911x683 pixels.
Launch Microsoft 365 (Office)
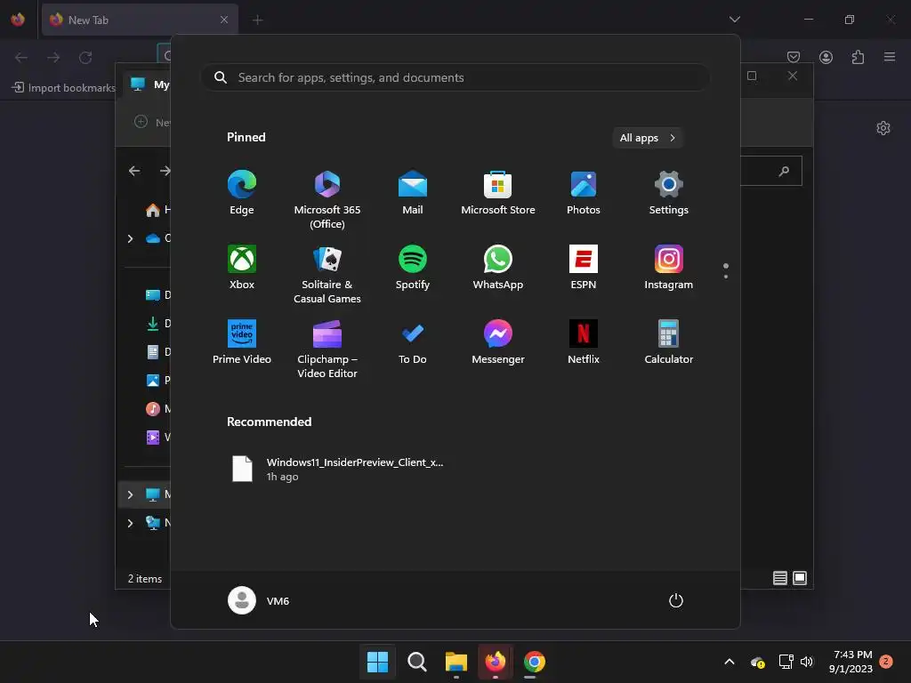click(327, 200)
